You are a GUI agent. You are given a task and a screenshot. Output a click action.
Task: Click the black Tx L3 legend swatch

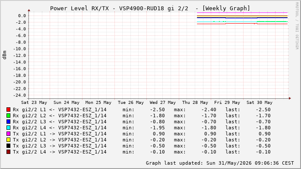9,146
